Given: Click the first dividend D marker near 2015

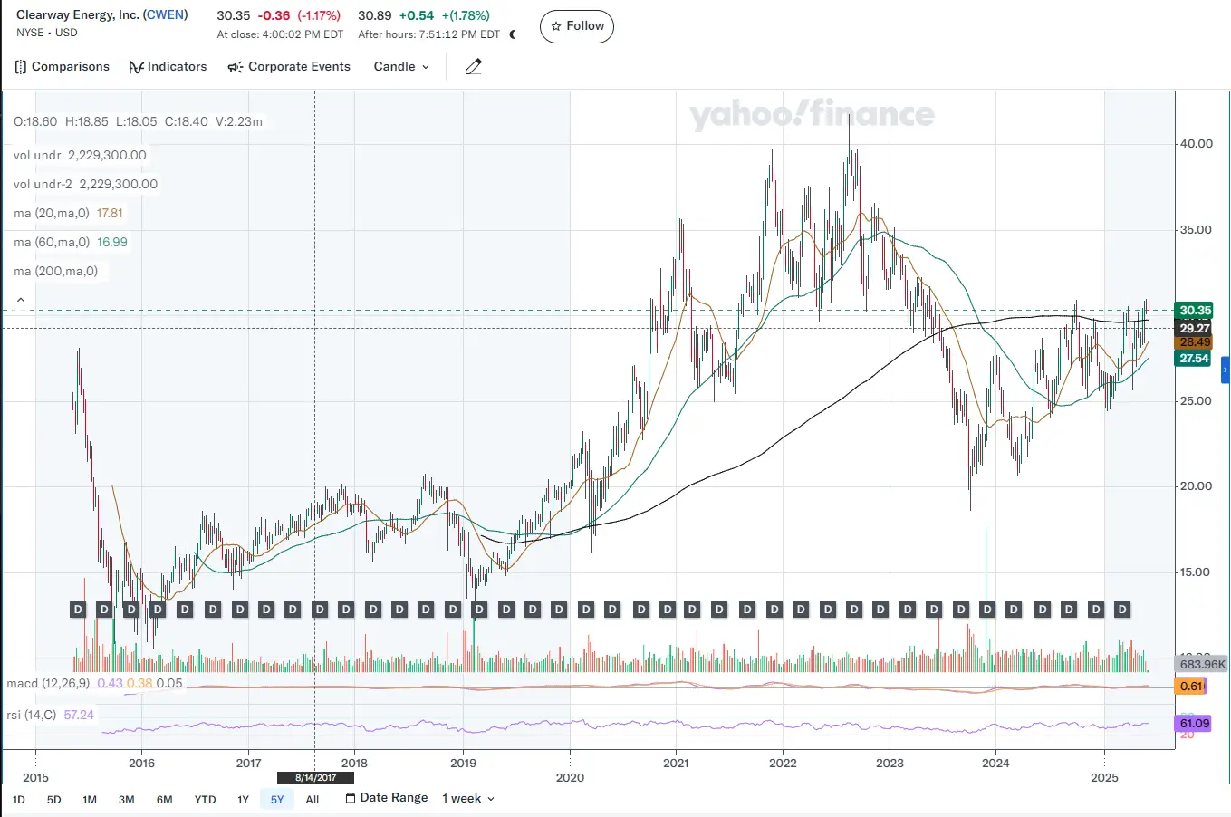Looking at the screenshot, I should 78,610.
